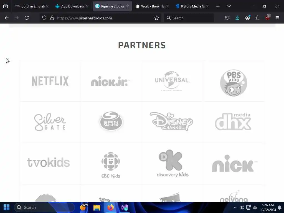This screenshot has width=284, height=213.
Task: Click the Netflix partner logo
Action: [x=50, y=81]
